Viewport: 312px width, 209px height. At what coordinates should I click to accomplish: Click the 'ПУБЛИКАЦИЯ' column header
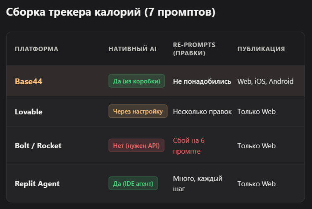[x=261, y=49]
